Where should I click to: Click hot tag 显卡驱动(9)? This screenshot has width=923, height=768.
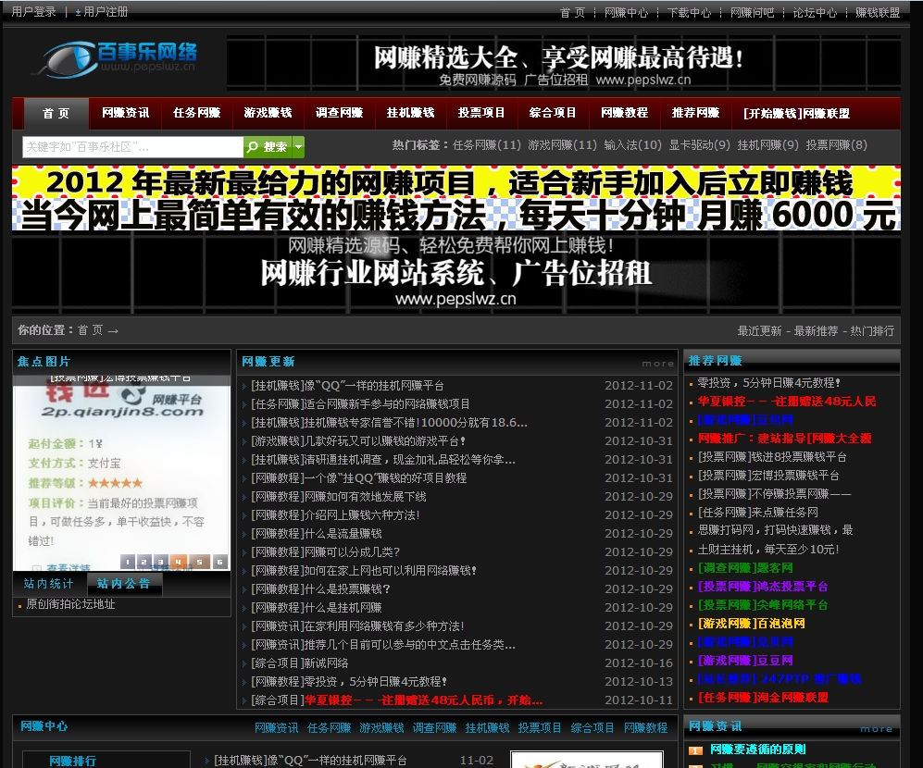tap(699, 144)
